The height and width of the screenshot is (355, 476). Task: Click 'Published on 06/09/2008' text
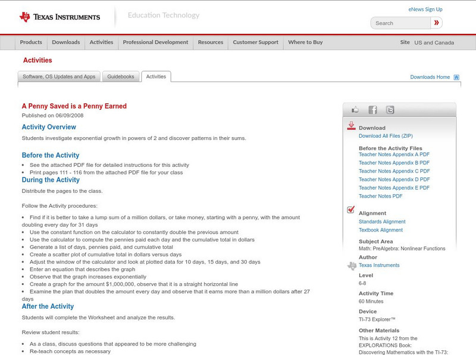(x=52, y=115)
